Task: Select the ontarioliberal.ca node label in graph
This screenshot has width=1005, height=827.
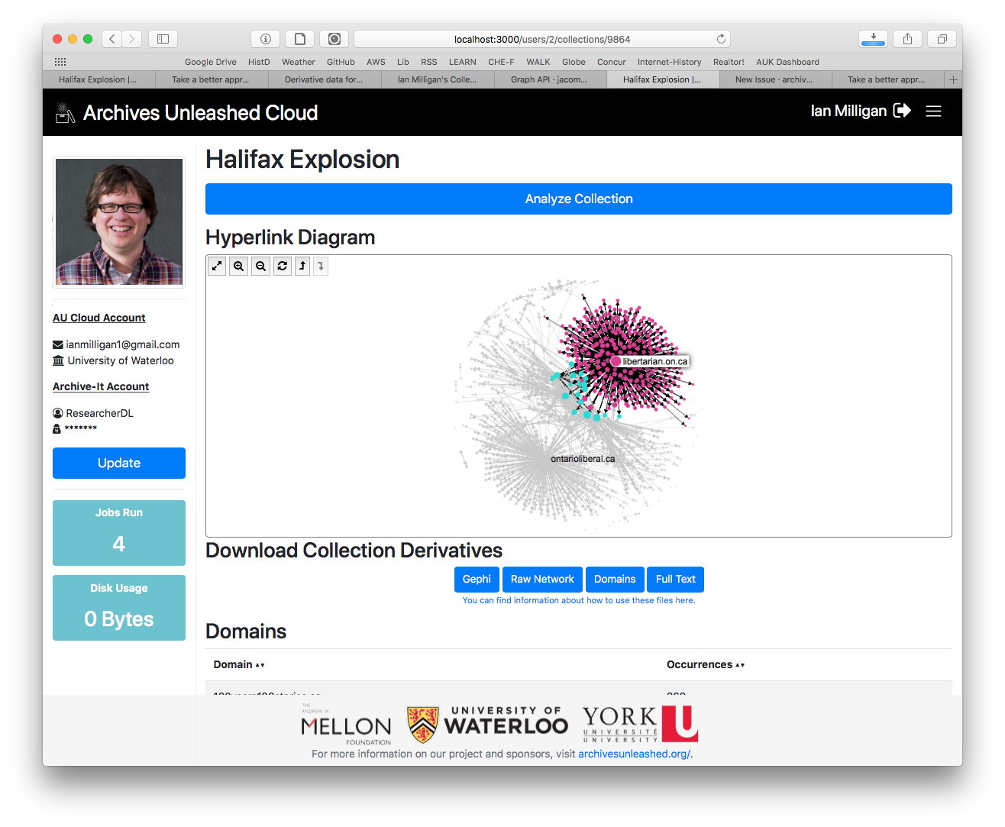Action: (583, 459)
